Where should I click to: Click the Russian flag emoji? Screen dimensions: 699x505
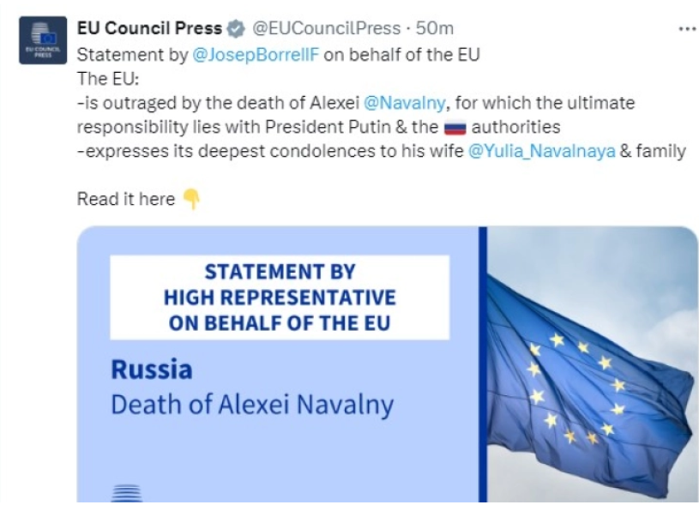click(x=454, y=129)
